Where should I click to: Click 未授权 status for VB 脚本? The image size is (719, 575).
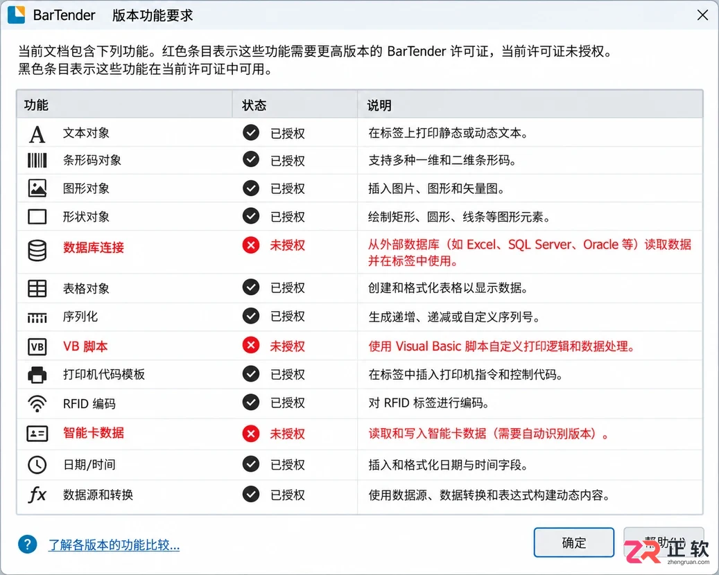pyautogui.click(x=288, y=346)
